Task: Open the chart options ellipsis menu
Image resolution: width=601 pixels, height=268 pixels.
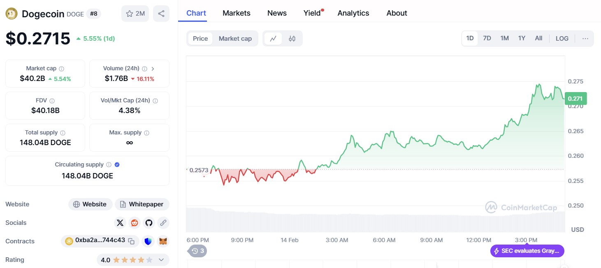Action: [585, 38]
